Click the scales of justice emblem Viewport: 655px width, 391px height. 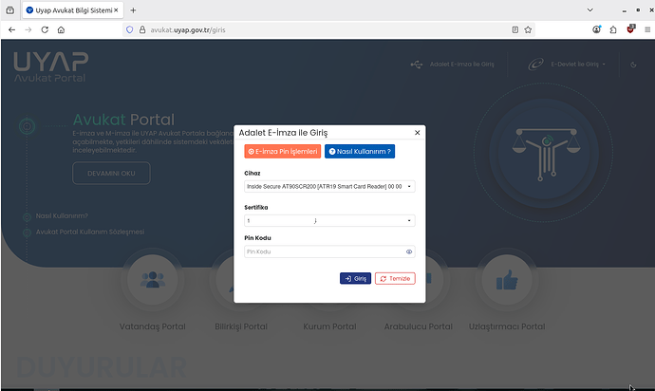point(546,154)
